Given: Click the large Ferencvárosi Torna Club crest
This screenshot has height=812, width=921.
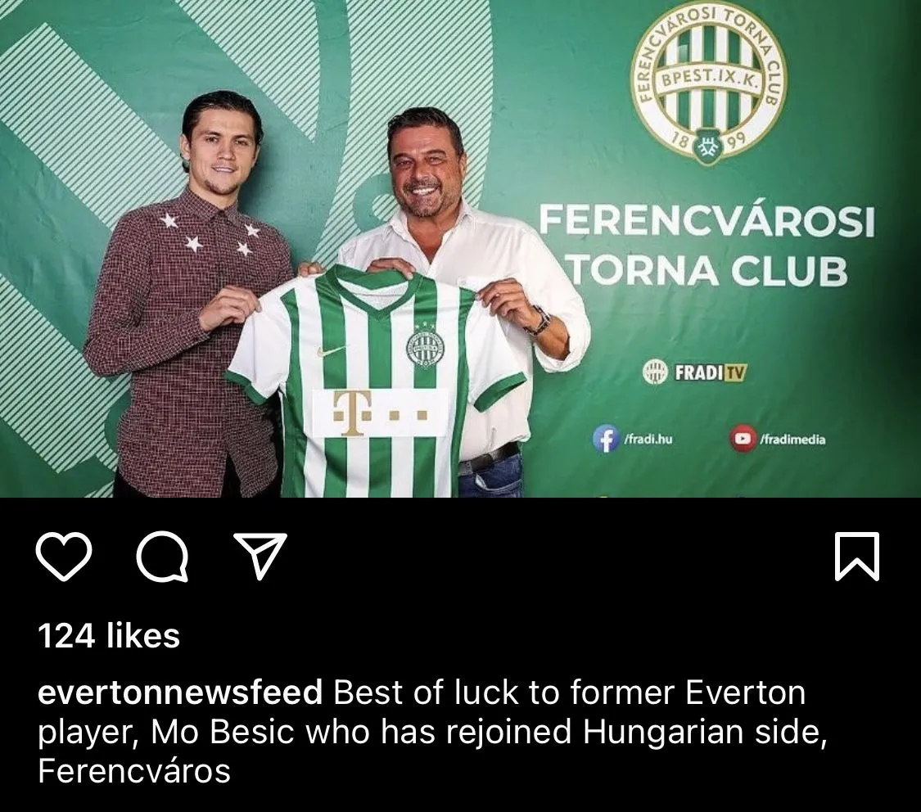Looking at the screenshot, I should 710,84.
